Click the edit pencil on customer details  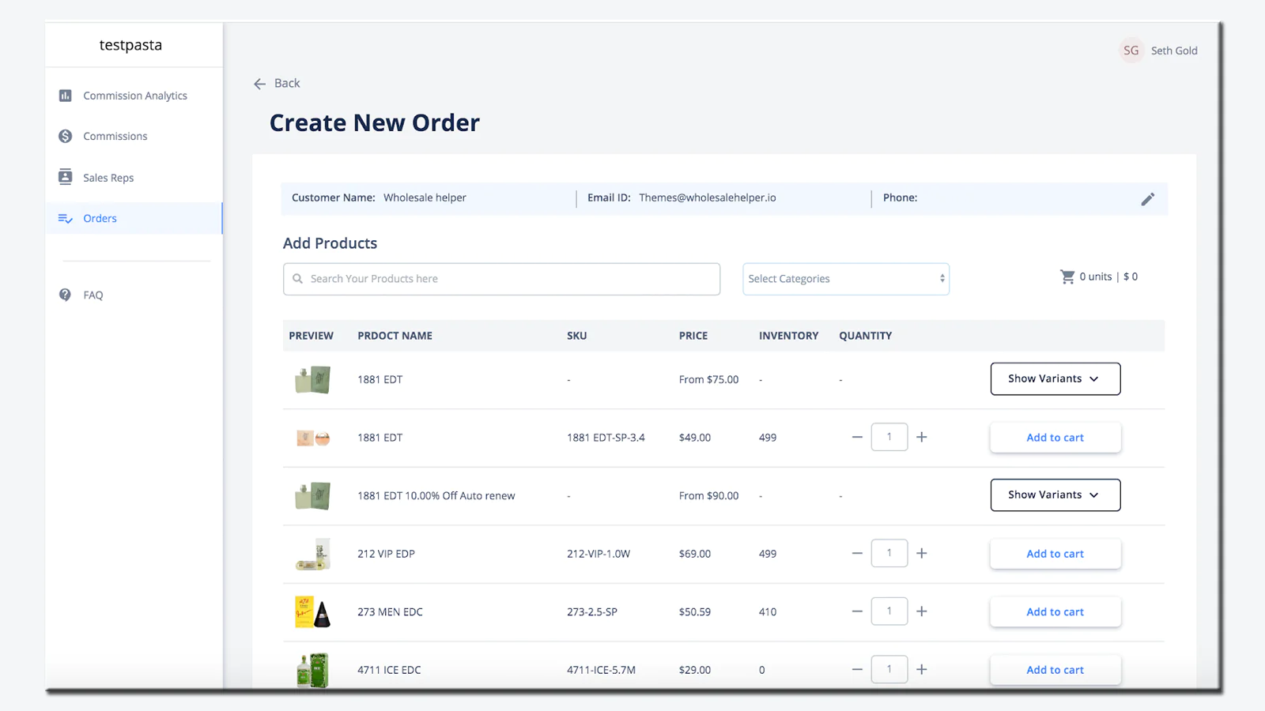click(x=1148, y=198)
